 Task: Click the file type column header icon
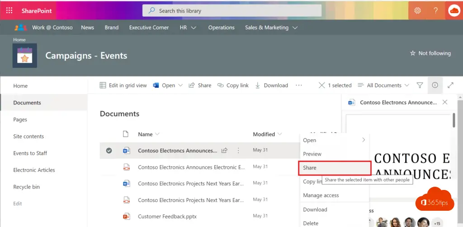pos(126,134)
